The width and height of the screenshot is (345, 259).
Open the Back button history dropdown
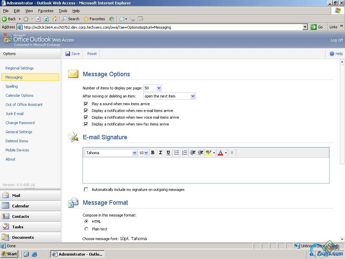tap(20, 19)
